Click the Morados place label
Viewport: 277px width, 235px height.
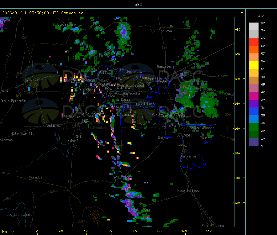pyautogui.click(x=36, y=177)
